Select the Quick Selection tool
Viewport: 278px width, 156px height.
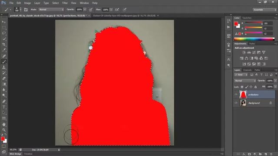click(4, 39)
